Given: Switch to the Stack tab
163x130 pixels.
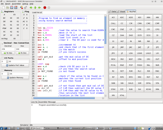Looking at the screenshot, I should coord(121,12).
